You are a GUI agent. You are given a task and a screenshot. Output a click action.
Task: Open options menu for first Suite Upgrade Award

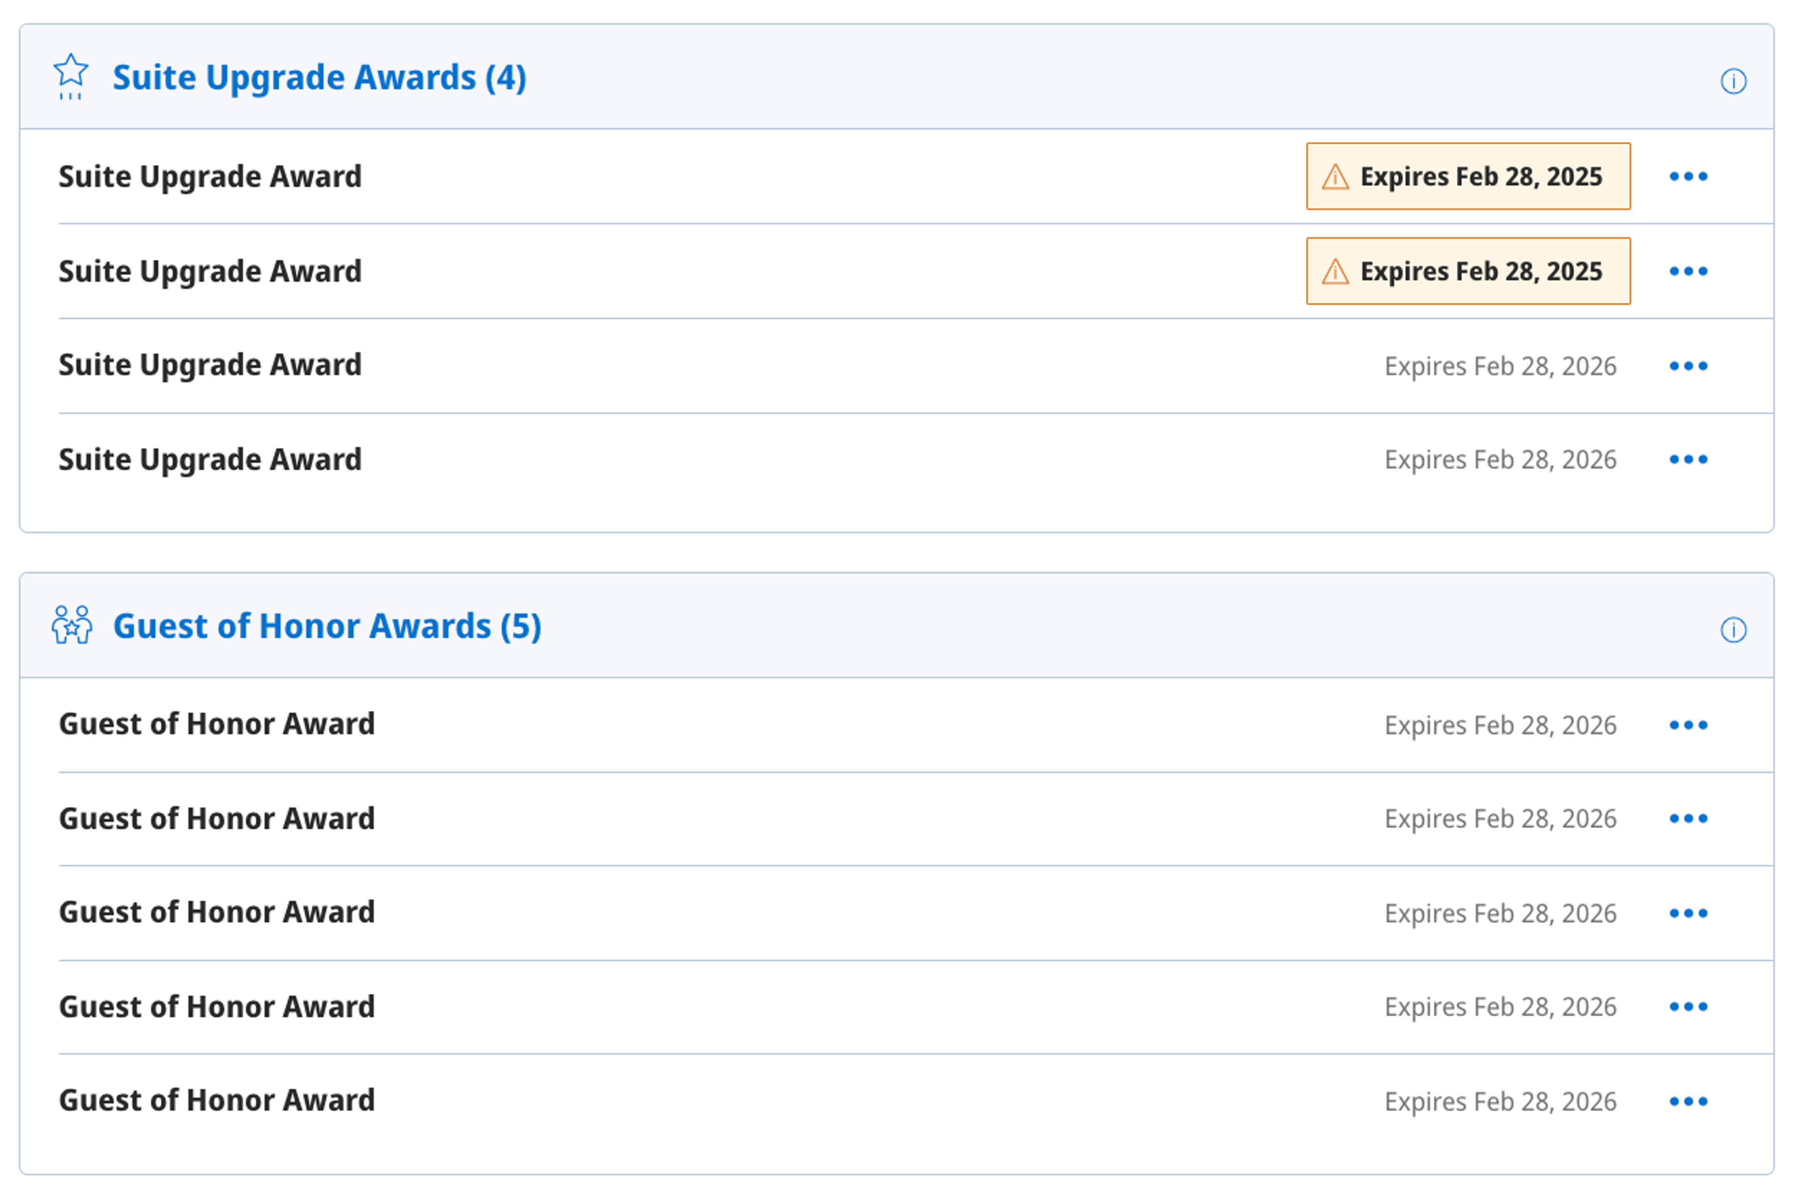[x=1687, y=177]
